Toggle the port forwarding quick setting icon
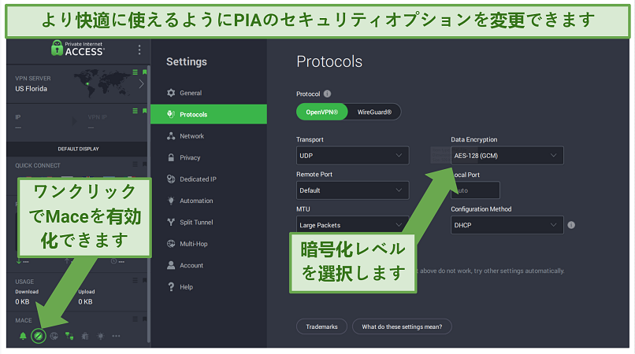Viewport: 635px width, 354px height. point(69,336)
